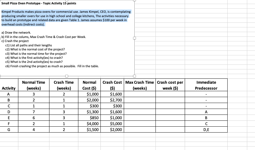Click Normal Cost '$300' for activity C
The width and height of the screenshot is (255, 150).
(90, 106)
